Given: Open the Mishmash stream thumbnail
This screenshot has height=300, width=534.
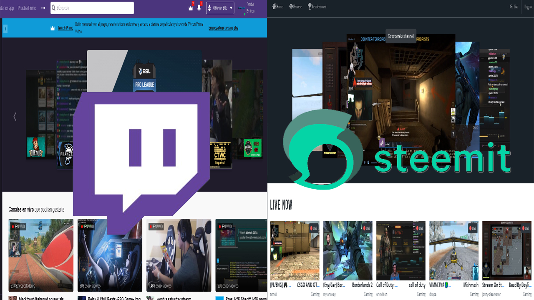Looking at the screenshot, I should [453, 250].
